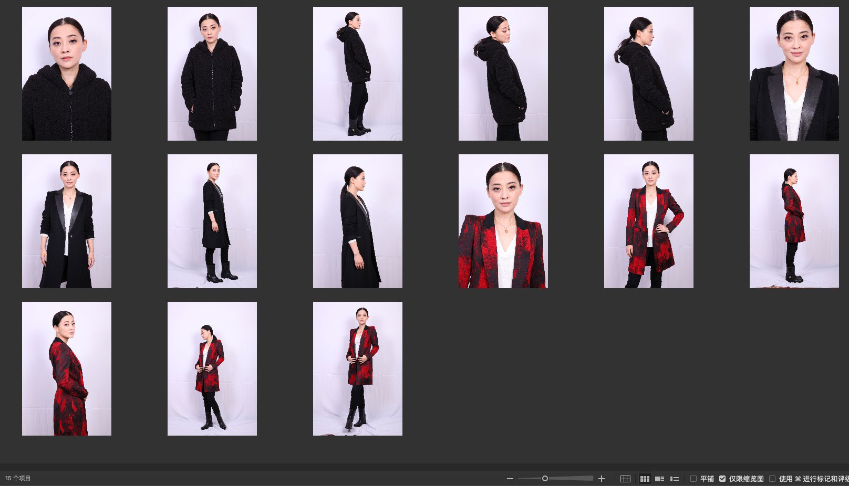Viewport: 849px width, 486px height.
Task: Choose the red coat hand-on-hip photo
Action: 648,221
